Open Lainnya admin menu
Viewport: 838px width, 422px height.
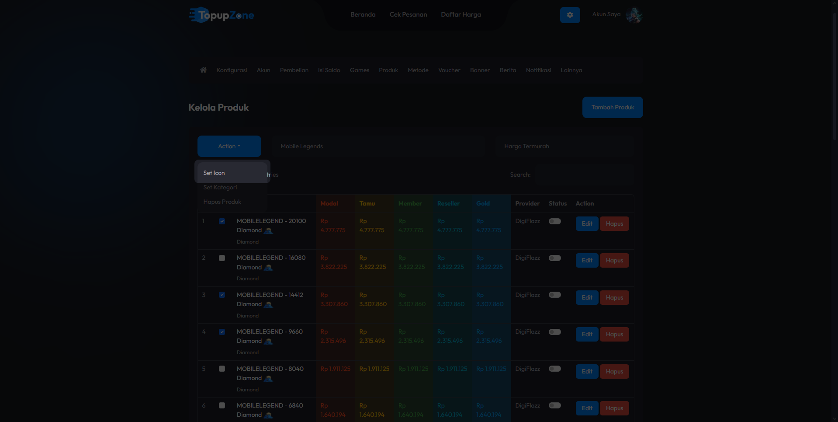tap(571, 70)
